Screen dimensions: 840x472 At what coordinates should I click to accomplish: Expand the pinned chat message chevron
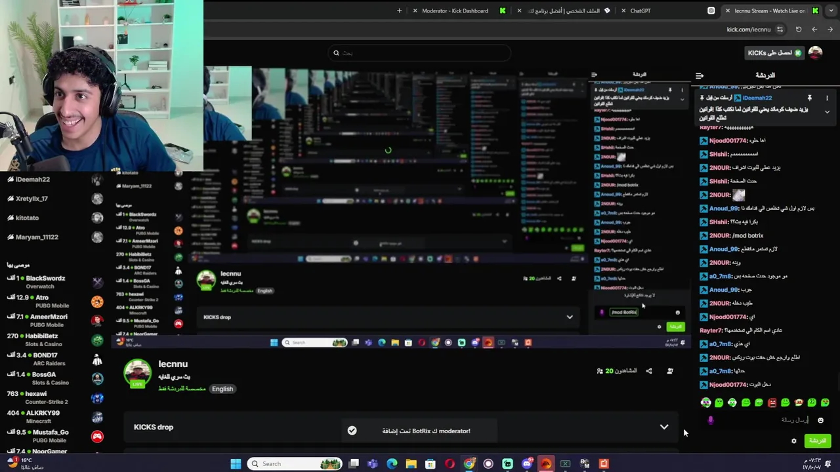point(827,112)
